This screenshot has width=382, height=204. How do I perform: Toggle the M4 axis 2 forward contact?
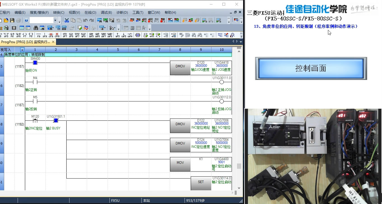[35, 82]
